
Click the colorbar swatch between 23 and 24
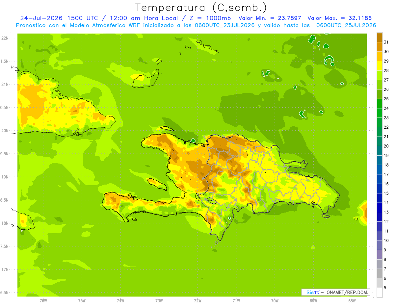(380, 113)
